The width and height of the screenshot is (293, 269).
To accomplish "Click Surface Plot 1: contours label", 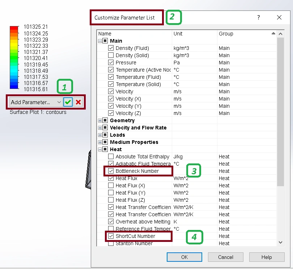I will pos(38,112).
